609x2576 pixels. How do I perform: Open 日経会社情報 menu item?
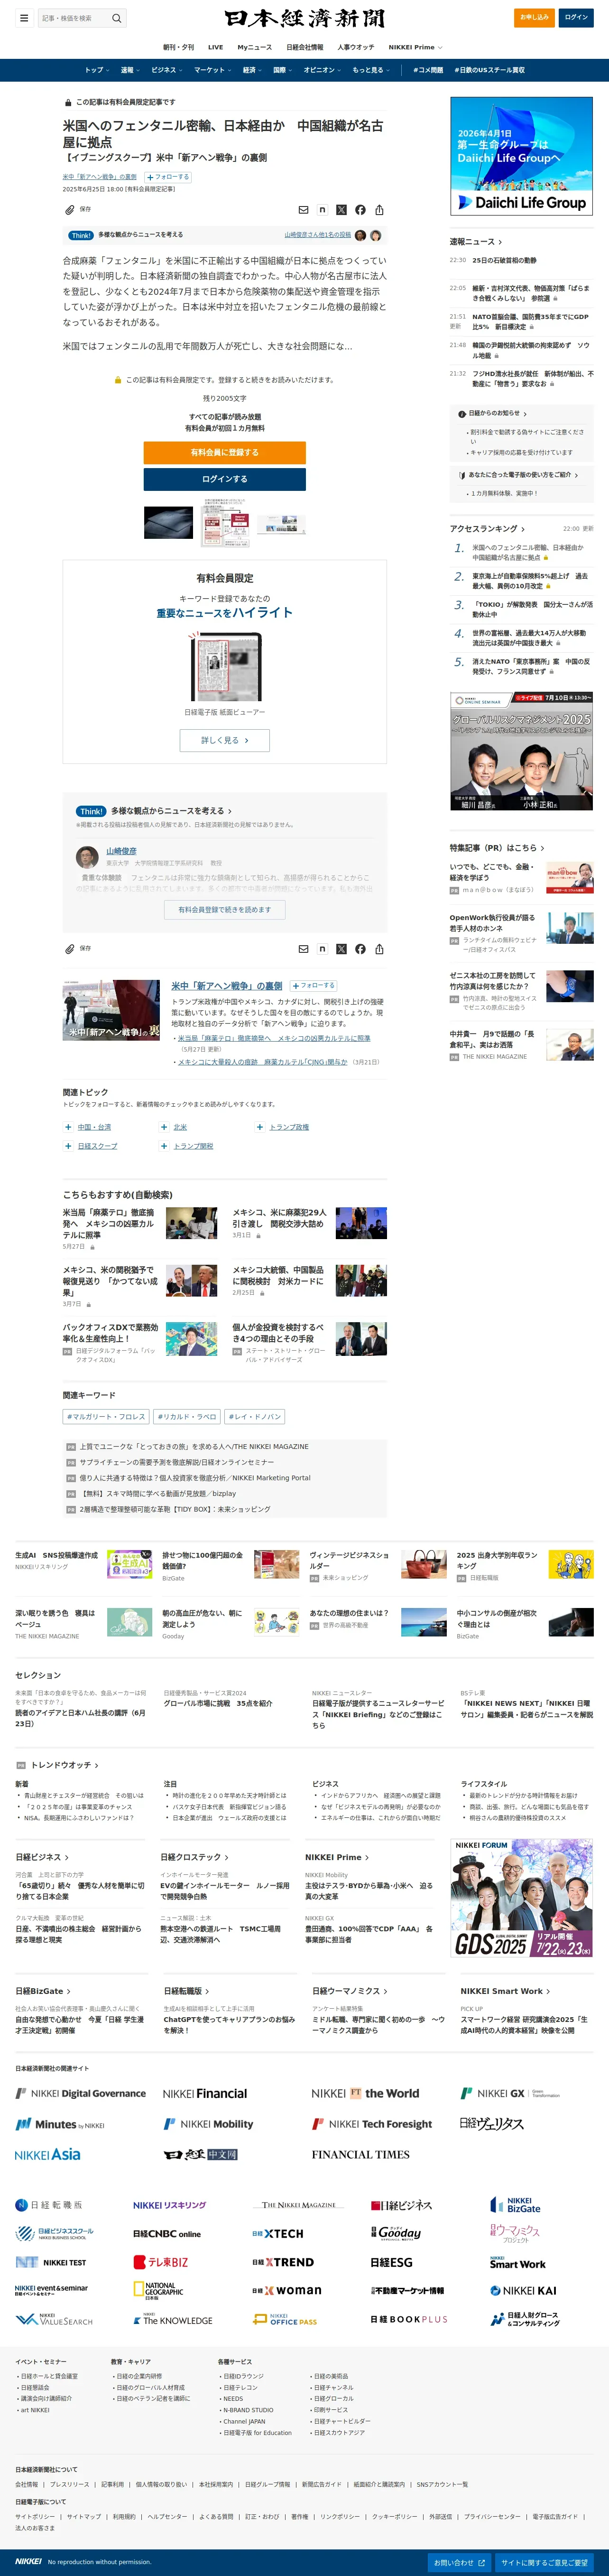click(x=304, y=47)
